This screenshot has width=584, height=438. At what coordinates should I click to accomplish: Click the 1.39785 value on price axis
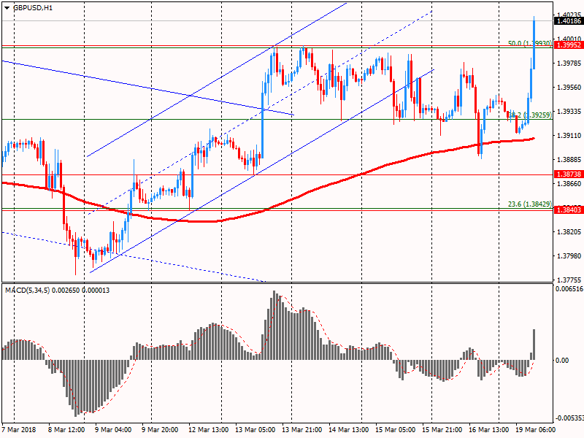pos(569,64)
